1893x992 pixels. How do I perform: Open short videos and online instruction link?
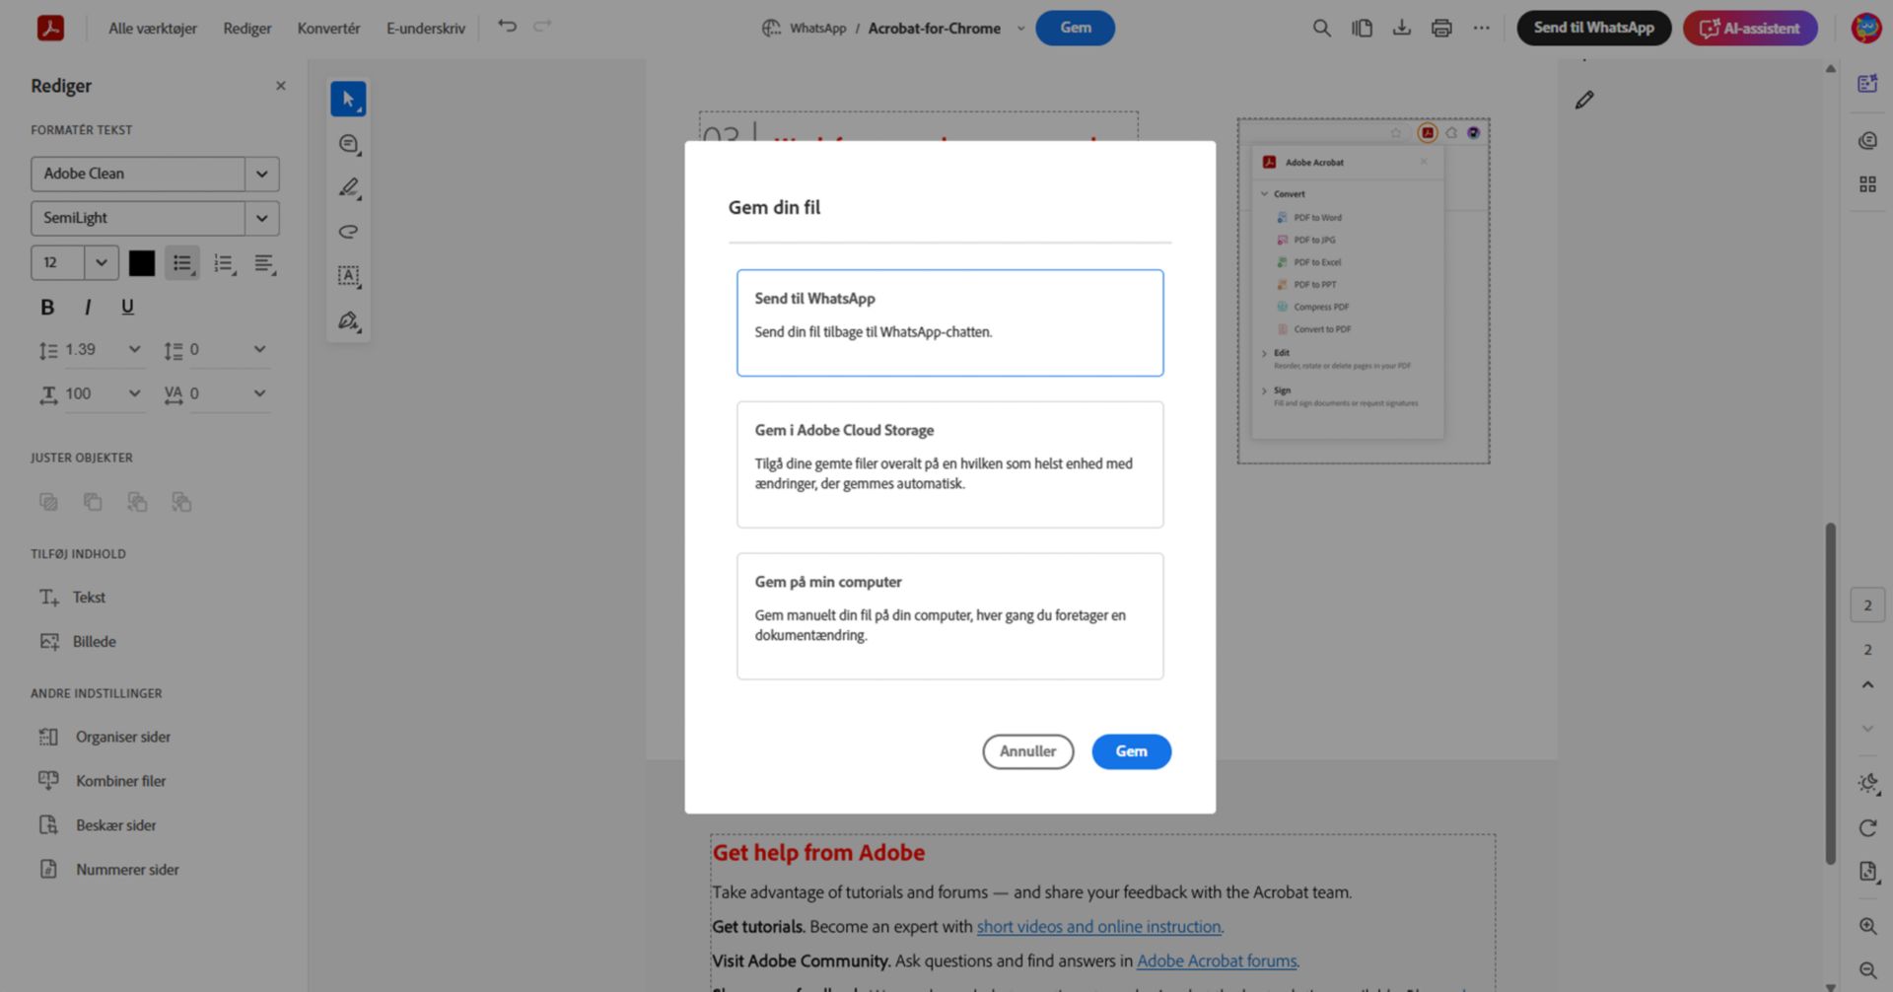(1099, 926)
